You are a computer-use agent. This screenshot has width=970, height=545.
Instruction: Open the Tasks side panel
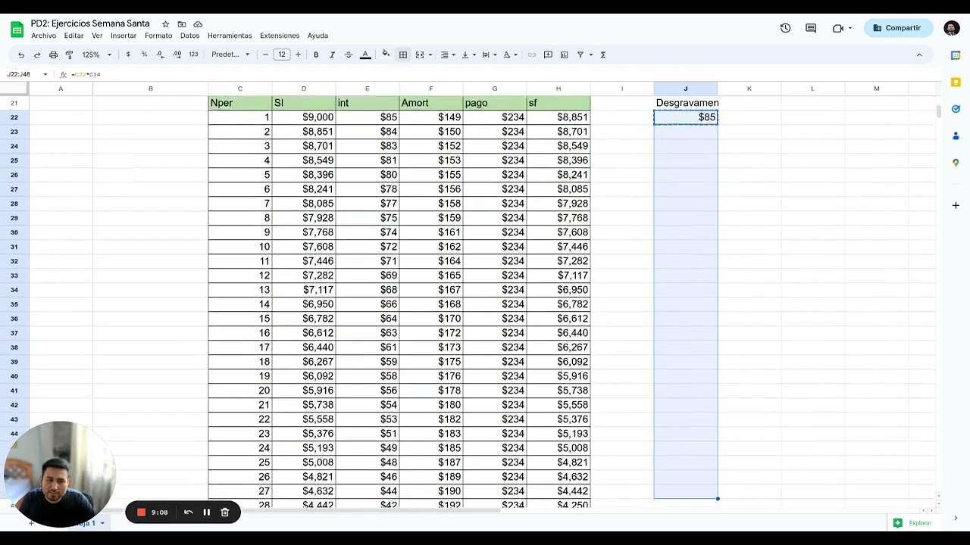pyautogui.click(x=956, y=109)
